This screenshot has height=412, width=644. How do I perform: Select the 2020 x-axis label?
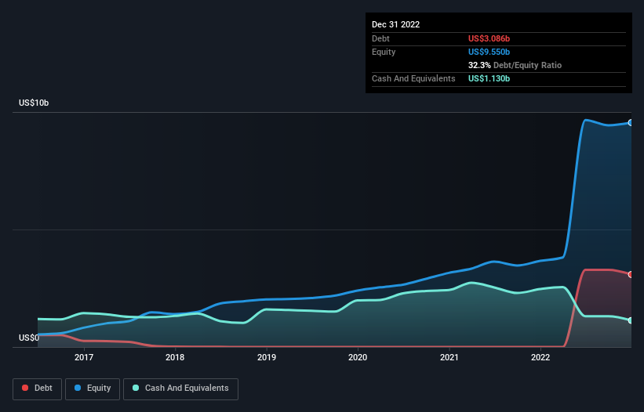point(358,357)
